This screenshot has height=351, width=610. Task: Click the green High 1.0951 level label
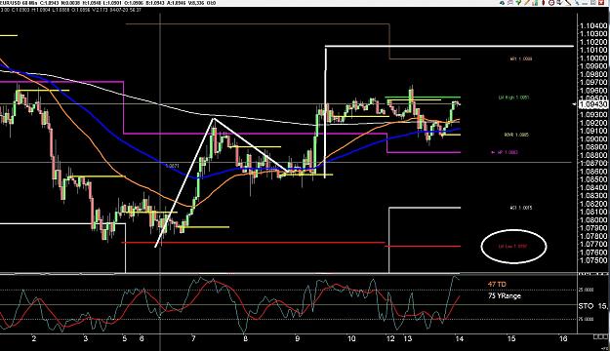514,97
